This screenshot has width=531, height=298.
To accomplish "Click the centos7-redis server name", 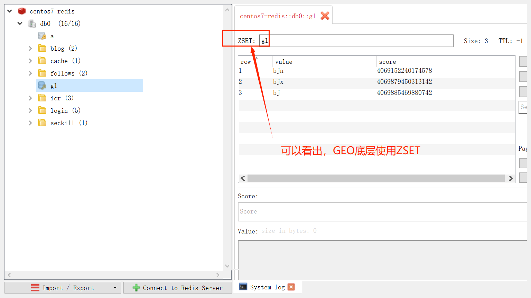I will tap(52, 11).
